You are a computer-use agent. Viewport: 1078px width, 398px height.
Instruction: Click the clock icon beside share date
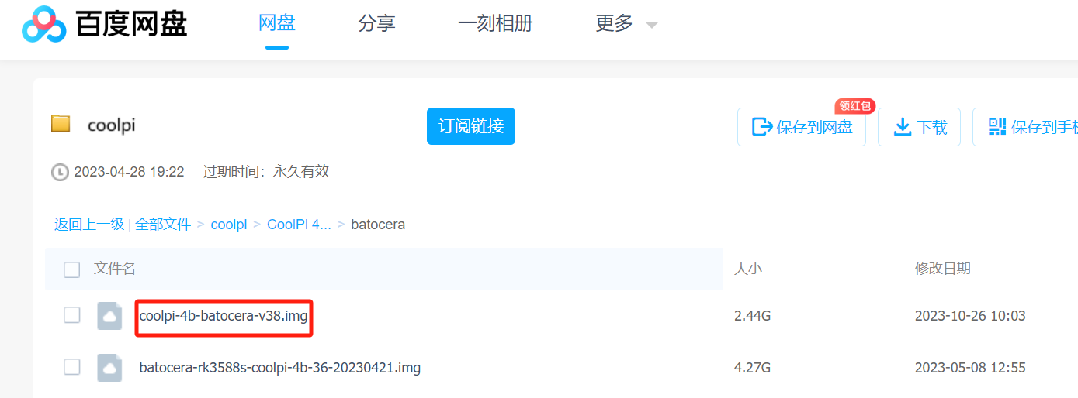(x=60, y=172)
